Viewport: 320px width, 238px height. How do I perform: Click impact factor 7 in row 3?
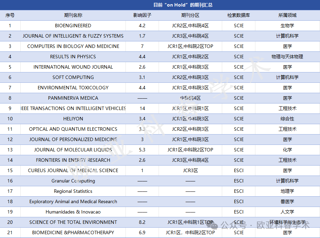pos(142,47)
